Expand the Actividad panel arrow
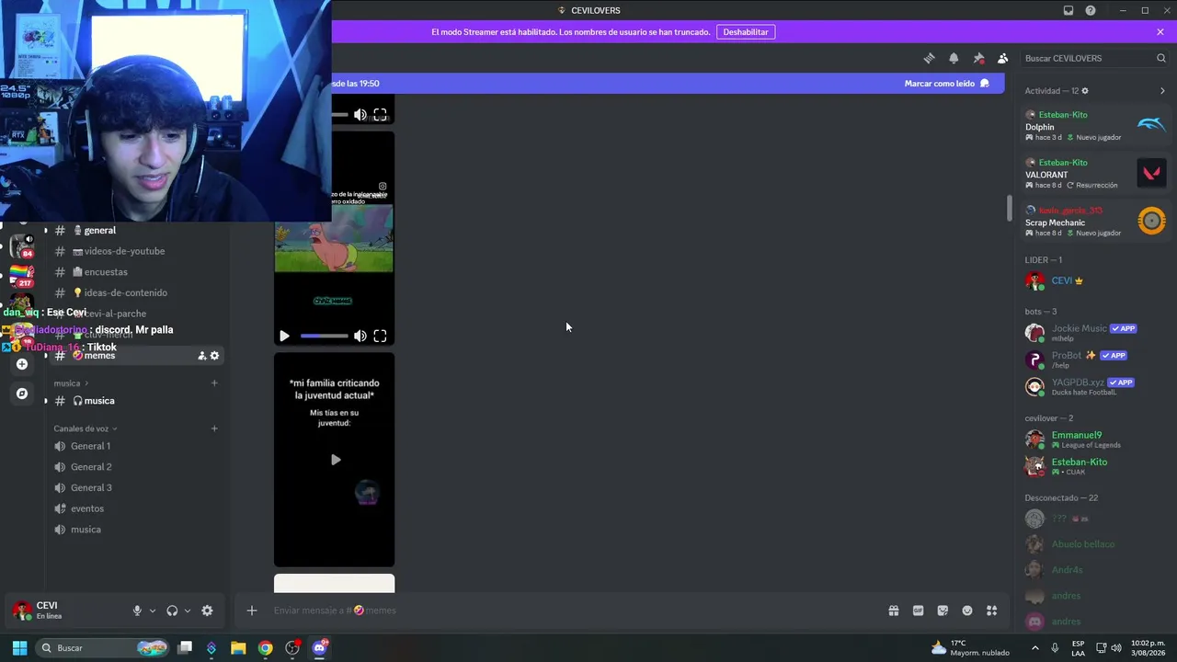The image size is (1177, 662). (1162, 91)
